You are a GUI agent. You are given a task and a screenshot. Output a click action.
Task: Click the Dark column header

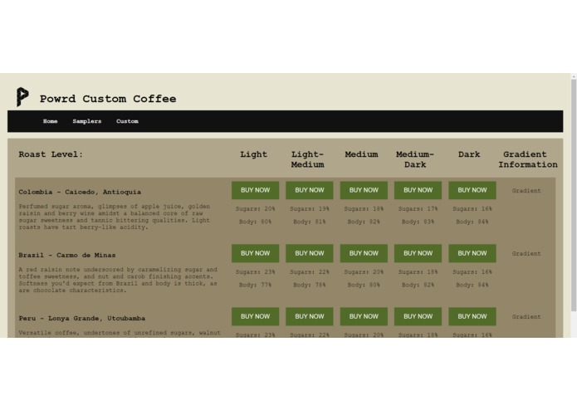tap(469, 154)
